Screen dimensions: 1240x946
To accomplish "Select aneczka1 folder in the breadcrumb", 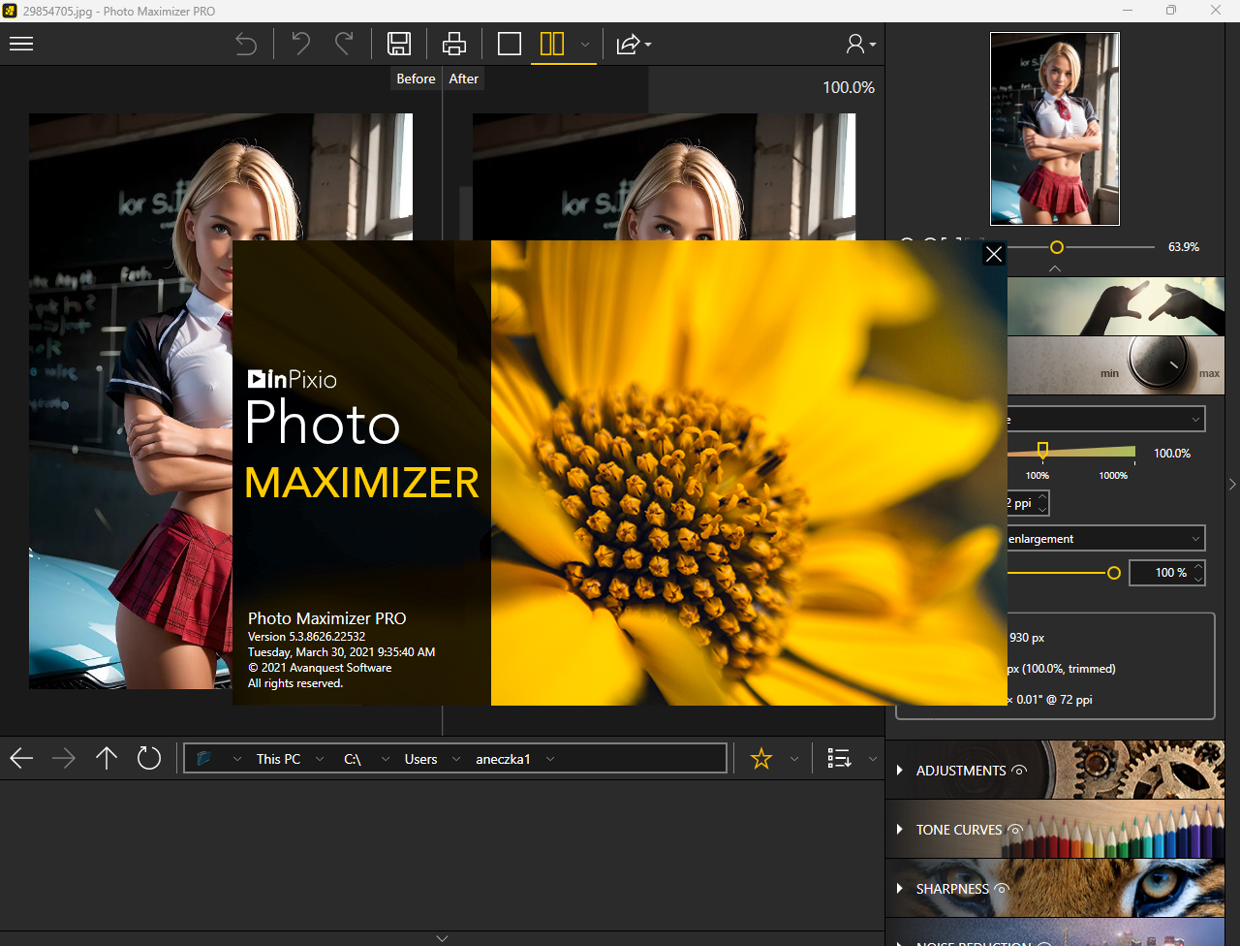I will point(503,759).
